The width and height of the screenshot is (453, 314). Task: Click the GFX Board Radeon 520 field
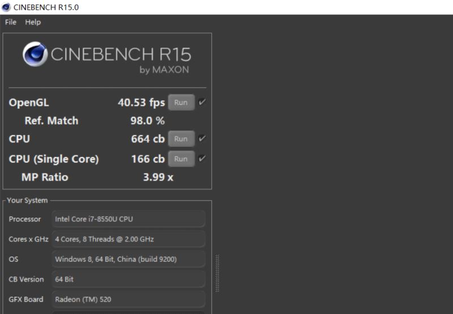(129, 299)
